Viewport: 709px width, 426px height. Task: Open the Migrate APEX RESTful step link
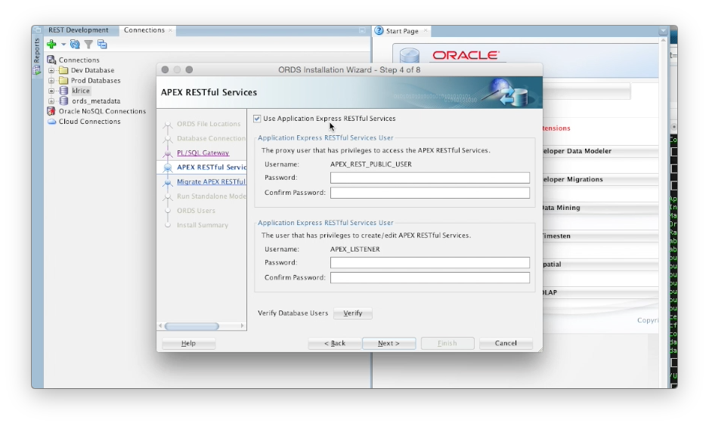tap(211, 181)
